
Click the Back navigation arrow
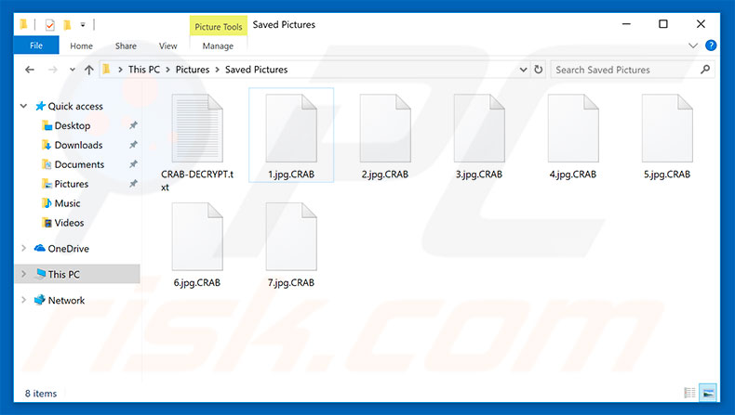click(x=30, y=70)
